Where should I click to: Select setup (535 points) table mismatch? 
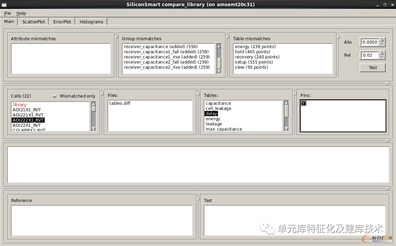254,62
